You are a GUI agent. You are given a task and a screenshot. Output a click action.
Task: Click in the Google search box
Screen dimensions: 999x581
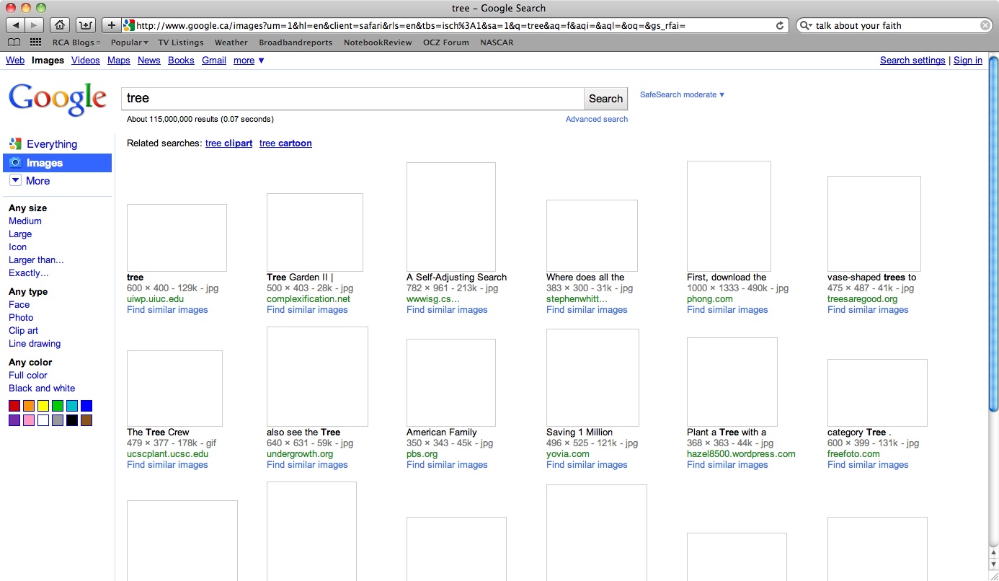[352, 99]
